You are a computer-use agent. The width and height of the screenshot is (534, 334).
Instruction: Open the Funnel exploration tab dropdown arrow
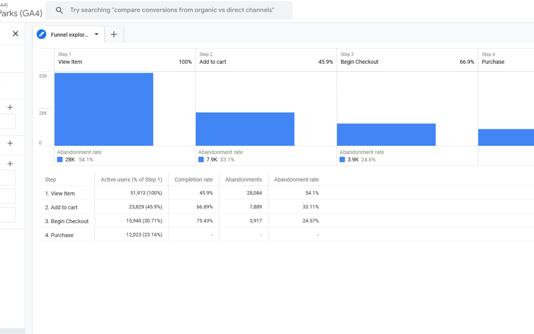[x=96, y=35]
